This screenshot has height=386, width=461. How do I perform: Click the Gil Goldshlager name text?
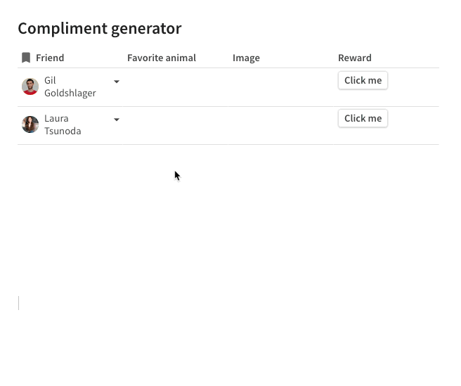pyautogui.click(x=70, y=86)
